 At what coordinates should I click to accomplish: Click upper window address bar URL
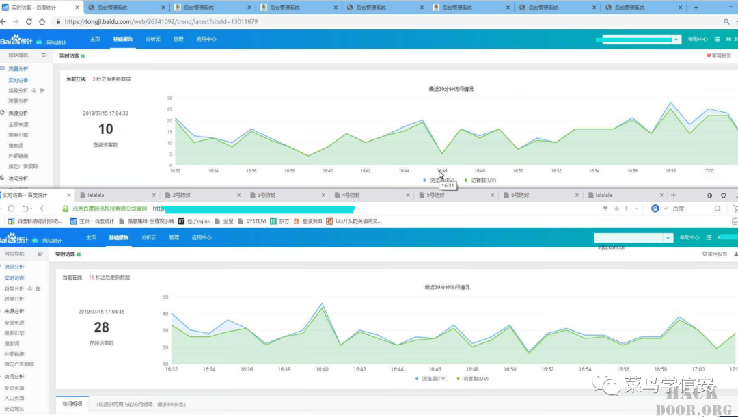click(161, 22)
